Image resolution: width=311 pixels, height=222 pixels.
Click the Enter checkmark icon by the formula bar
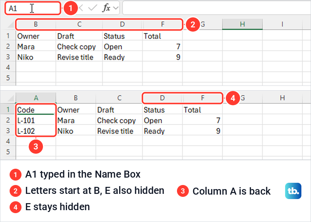93,8
